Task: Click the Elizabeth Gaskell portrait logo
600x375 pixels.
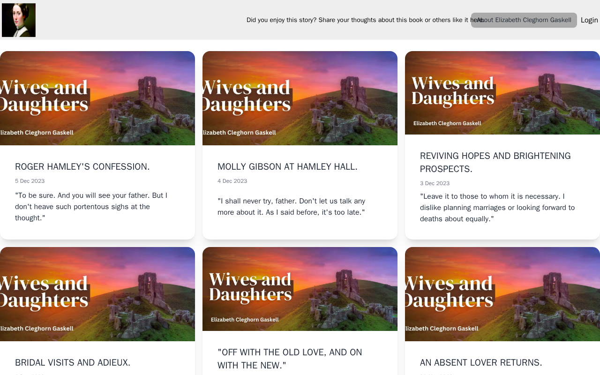Action: [19, 20]
